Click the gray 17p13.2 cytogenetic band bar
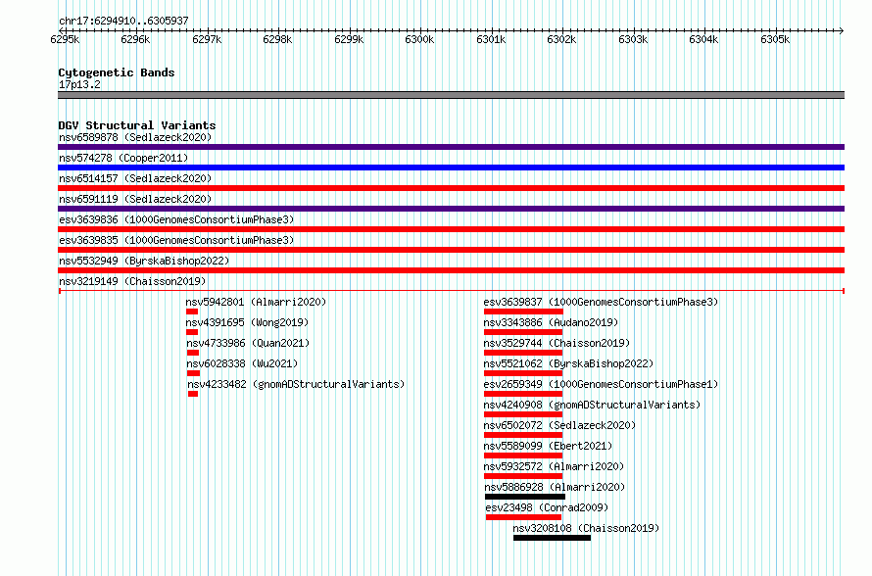This screenshot has width=872, height=576. click(451, 95)
